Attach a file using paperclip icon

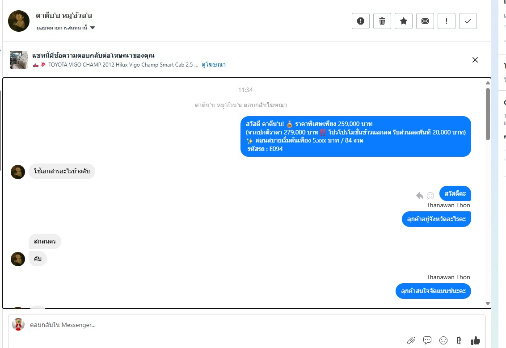(411, 340)
